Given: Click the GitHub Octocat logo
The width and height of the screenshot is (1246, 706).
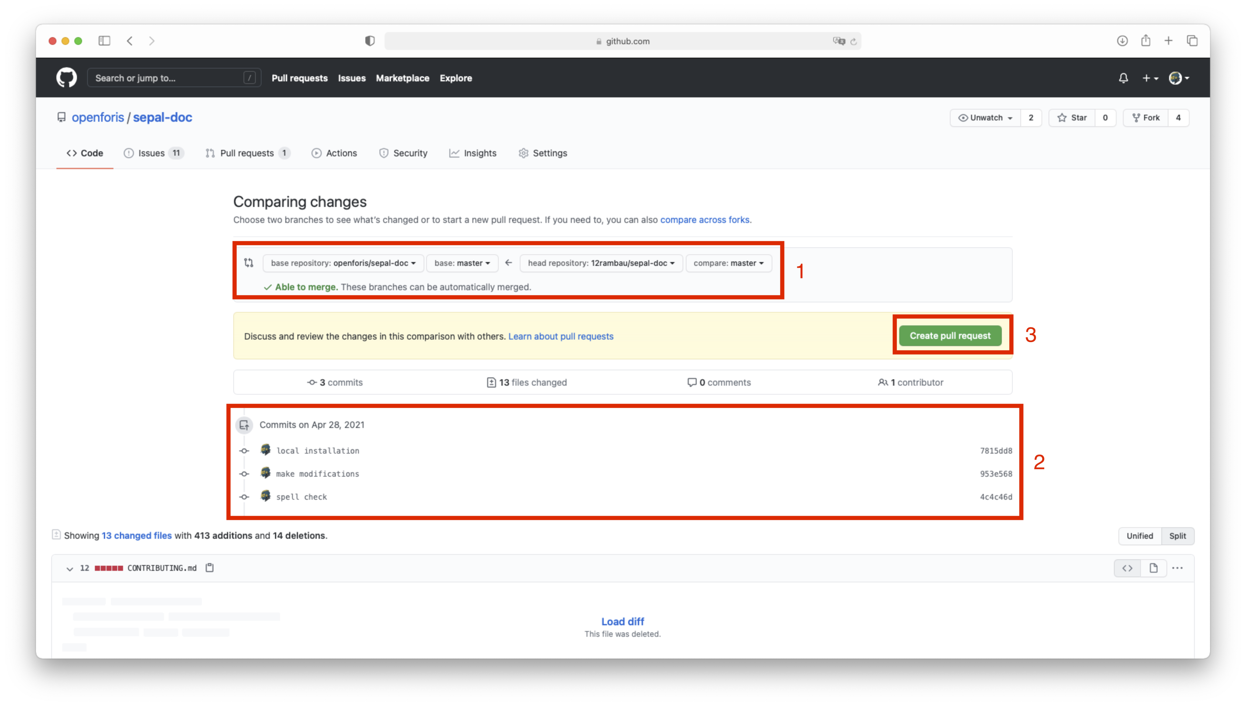Looking at the screenshot, I should coord(66,78).
